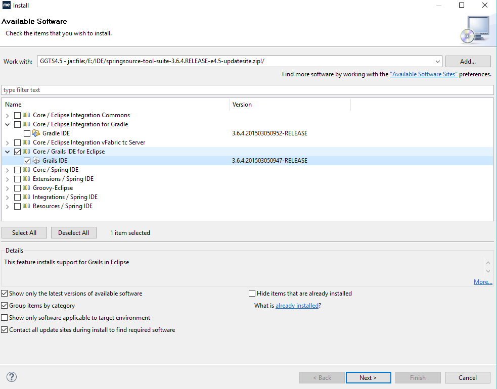
Task: Check the Core / Eclipse Integration for Gradle checkbox
Action: (17, 124)
